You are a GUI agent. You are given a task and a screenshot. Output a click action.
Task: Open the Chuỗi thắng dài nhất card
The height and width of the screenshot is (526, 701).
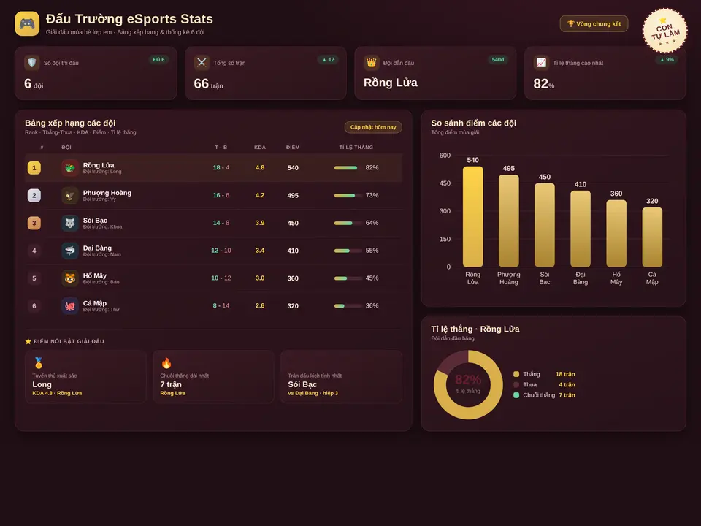213,377
